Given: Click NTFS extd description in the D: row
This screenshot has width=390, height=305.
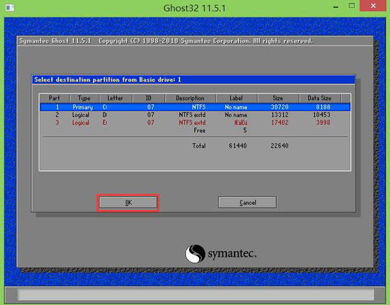Looking at the screenshot, I should [192, 114].
